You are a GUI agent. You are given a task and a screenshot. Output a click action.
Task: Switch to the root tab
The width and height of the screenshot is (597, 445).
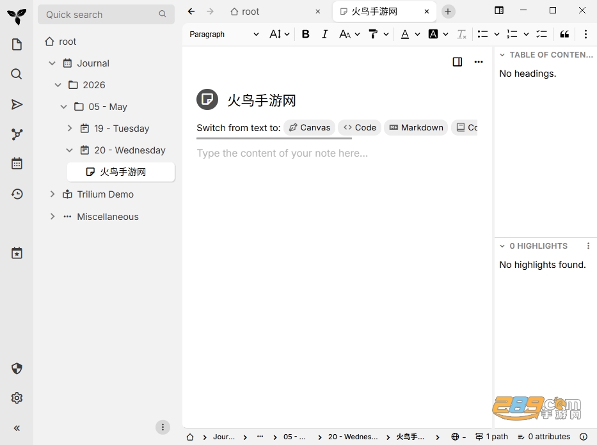[x=276, y=12]
